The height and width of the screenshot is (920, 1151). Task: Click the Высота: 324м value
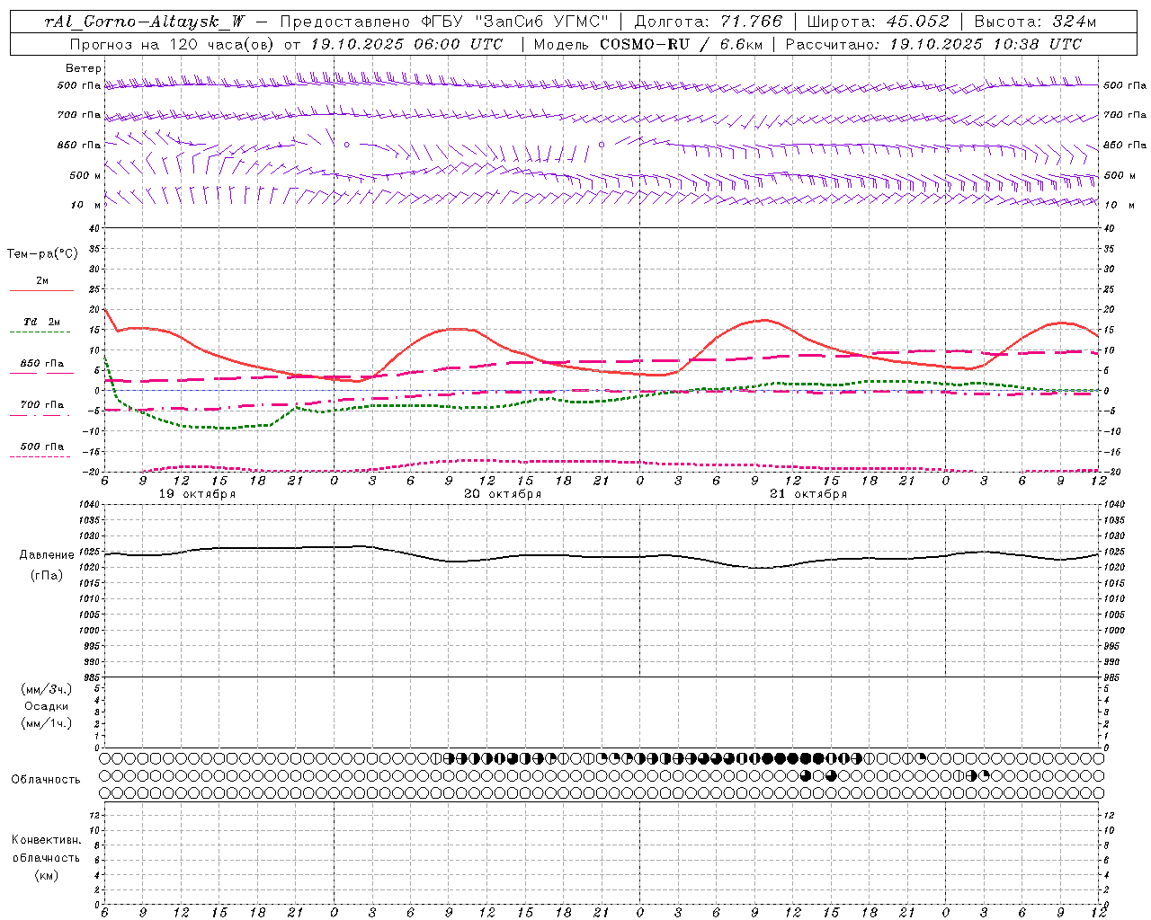click(x=1035, y=22)
